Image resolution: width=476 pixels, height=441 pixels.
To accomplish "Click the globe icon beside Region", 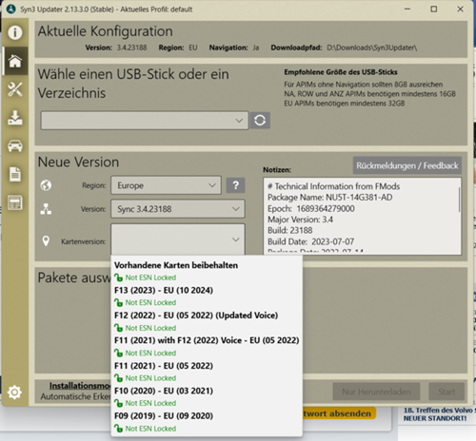I will point(46,185).
